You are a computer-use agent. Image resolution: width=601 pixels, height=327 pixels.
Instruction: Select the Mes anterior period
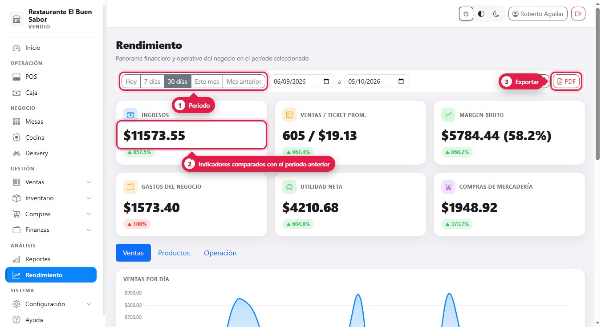244,81
